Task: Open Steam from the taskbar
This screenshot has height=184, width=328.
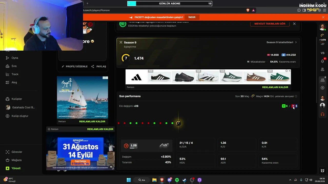Action: (184, 180)
